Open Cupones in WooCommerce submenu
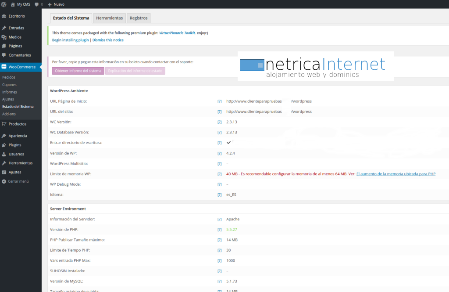The image size is (449, 292). 10,85
